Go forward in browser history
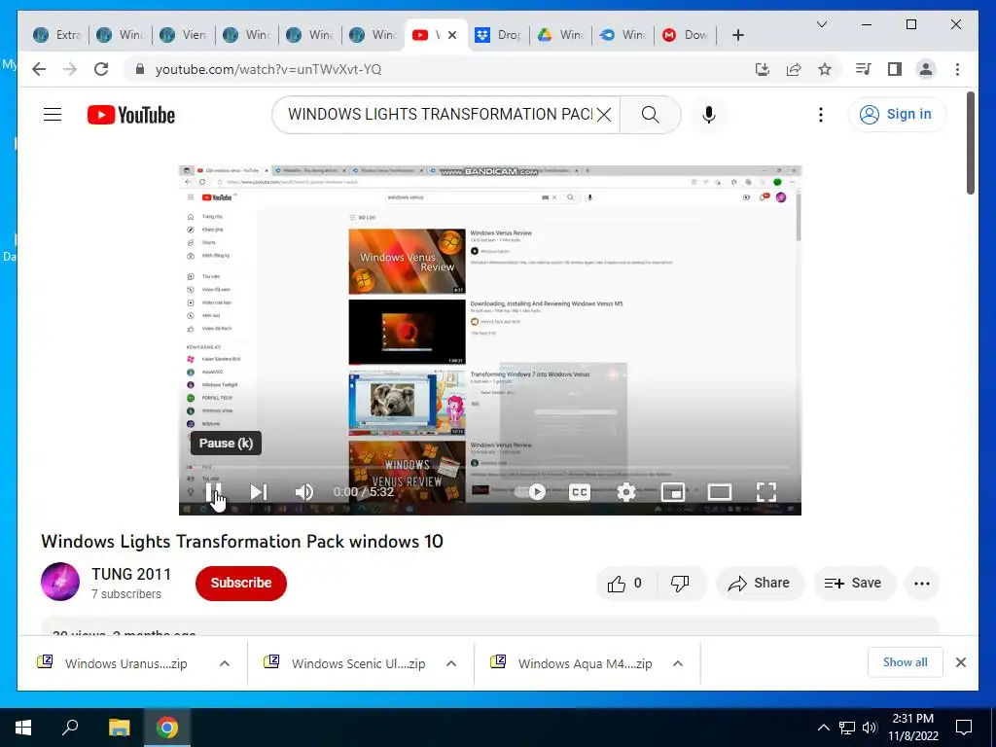The width and height of the screenshot is (996, 747). coord(70,69)
